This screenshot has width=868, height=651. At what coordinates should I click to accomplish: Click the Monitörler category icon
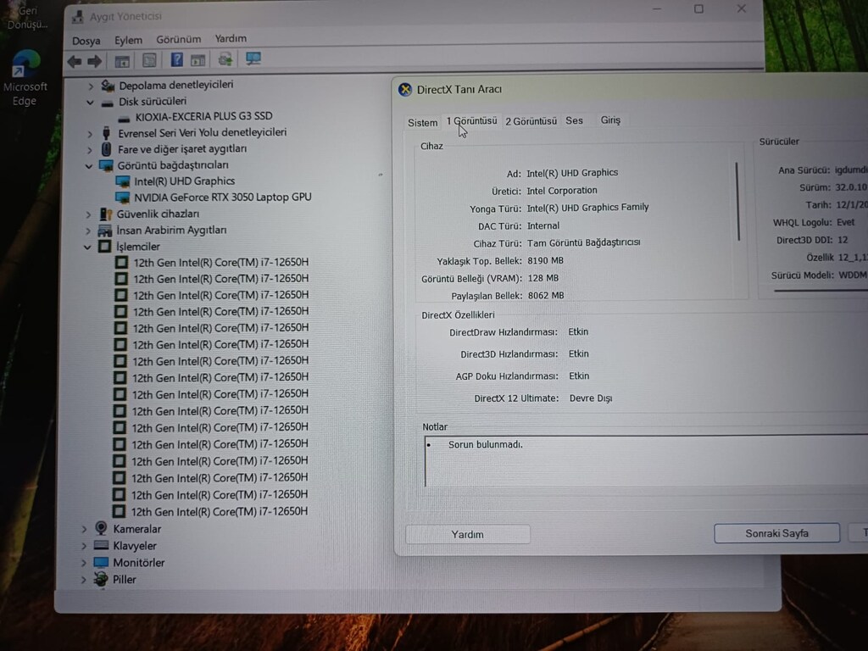(x=101, y=563)
